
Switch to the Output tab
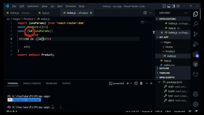(x=66, y=83)
